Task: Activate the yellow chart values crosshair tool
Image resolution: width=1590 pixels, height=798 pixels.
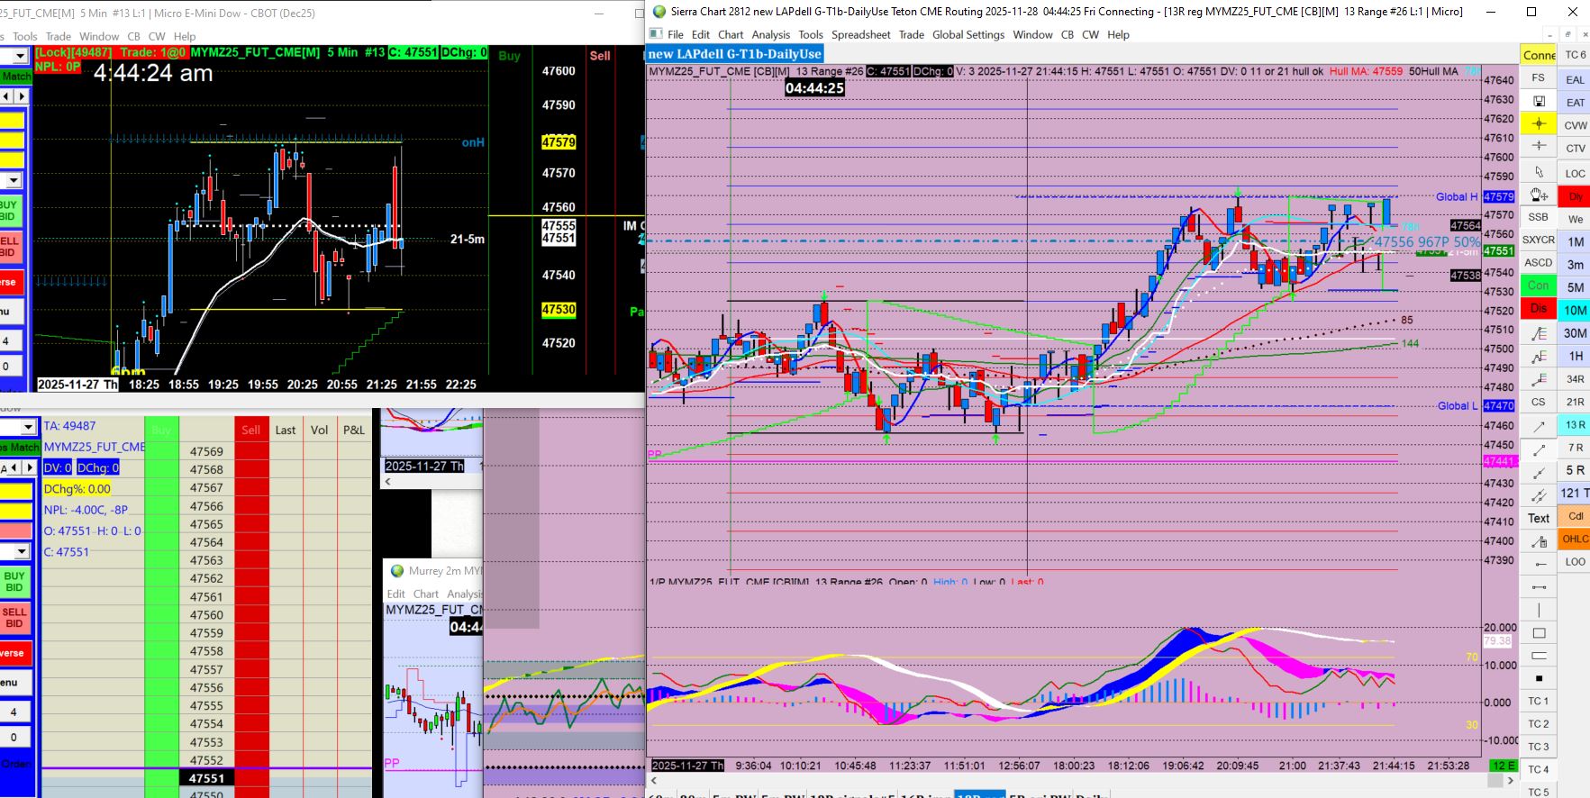Action: pos(1539,123)
